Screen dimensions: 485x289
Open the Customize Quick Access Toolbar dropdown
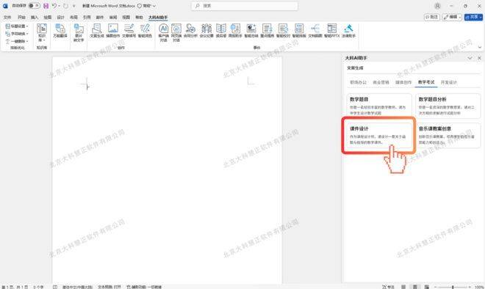coord(74,6)
